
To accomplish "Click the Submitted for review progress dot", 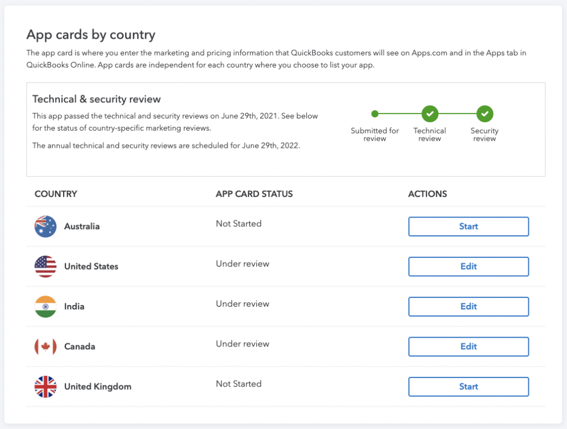I will (x=375, y=113).
